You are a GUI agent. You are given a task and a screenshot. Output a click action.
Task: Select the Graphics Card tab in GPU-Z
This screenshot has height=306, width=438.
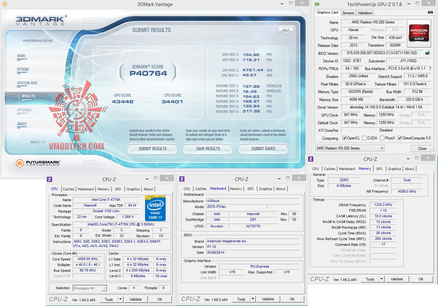(x=328, y=12)
